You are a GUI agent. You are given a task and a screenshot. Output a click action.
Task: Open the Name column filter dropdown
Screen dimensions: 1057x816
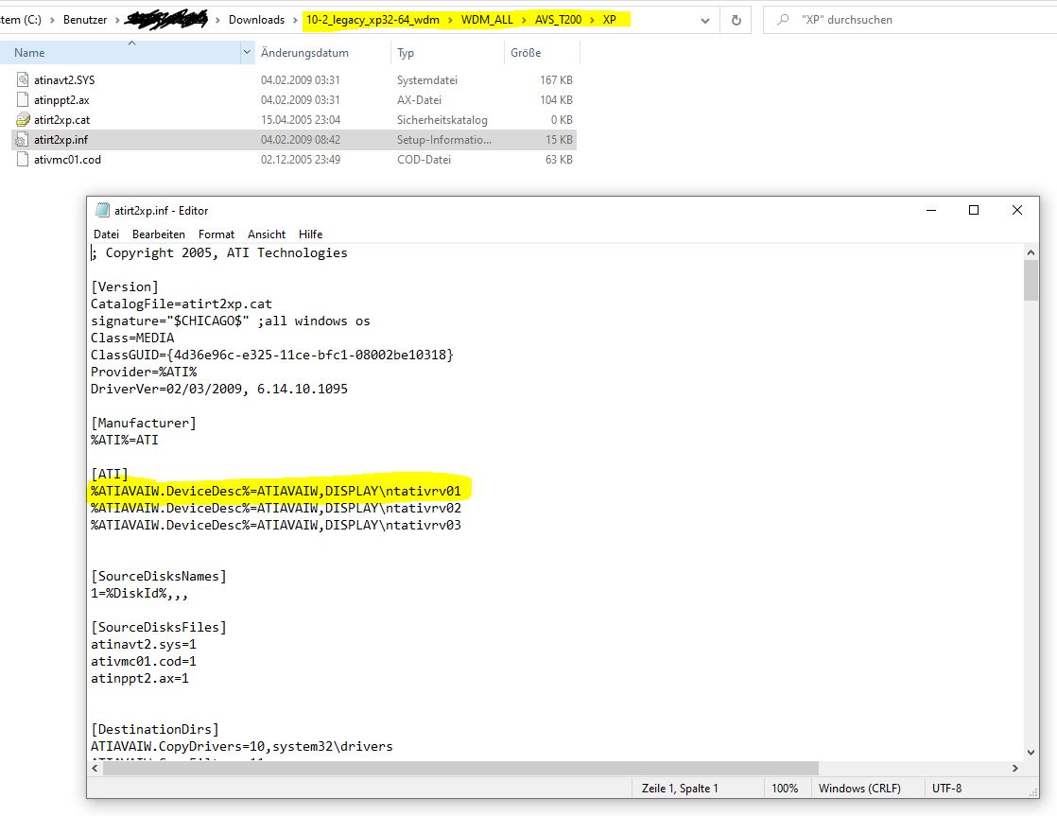(246, 53)
